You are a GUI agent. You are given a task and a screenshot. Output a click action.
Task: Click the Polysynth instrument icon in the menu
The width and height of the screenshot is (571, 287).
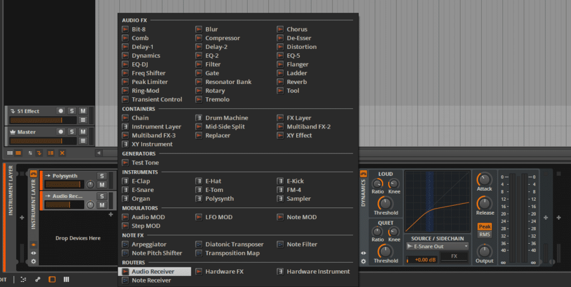199,199
